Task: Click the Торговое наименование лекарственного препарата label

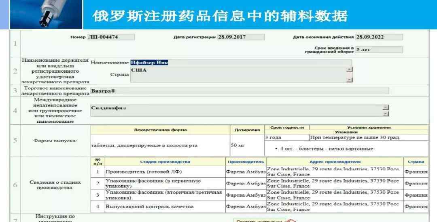Action: 55,91
